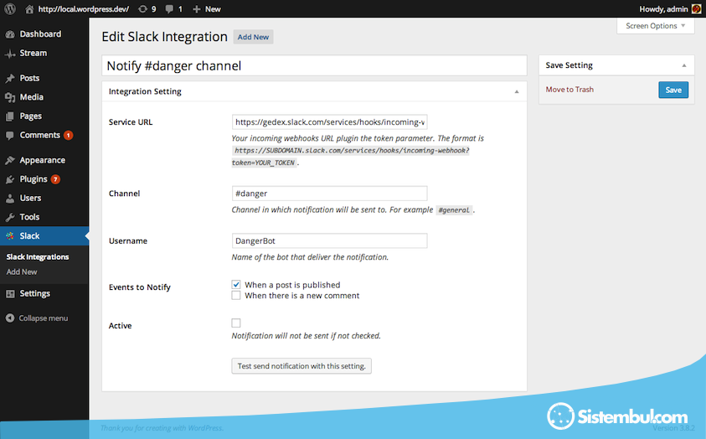Click the plus New icon in admin bar
The image size is (706, 439).
point(196,9)
